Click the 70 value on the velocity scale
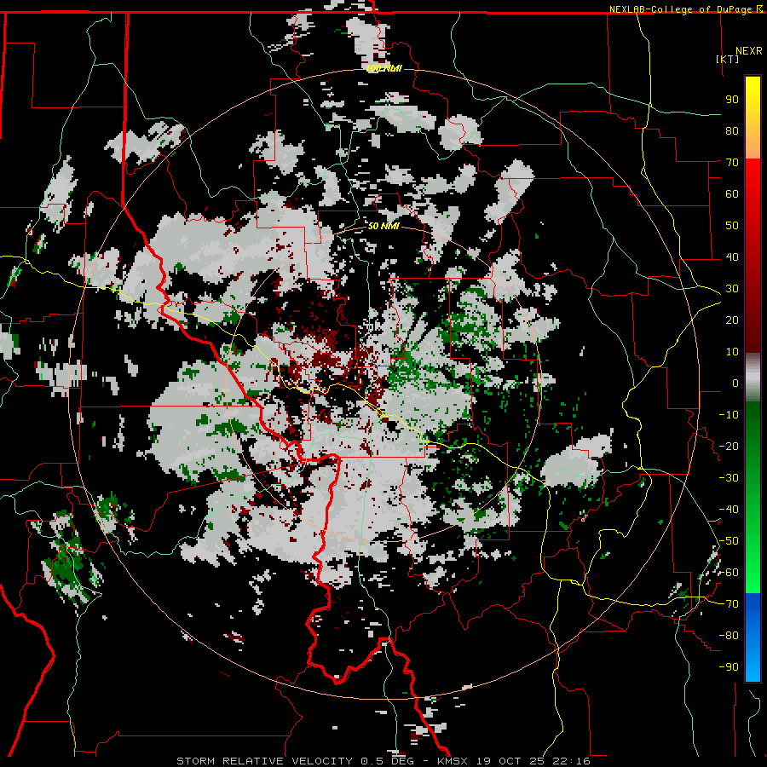The image size is (767, 767). pos(732,163)
